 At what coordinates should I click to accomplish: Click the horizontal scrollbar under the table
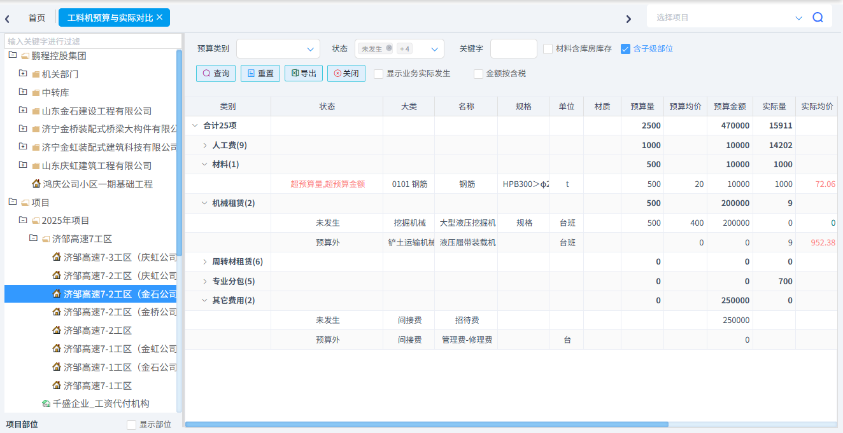click(x=427, y=424)
